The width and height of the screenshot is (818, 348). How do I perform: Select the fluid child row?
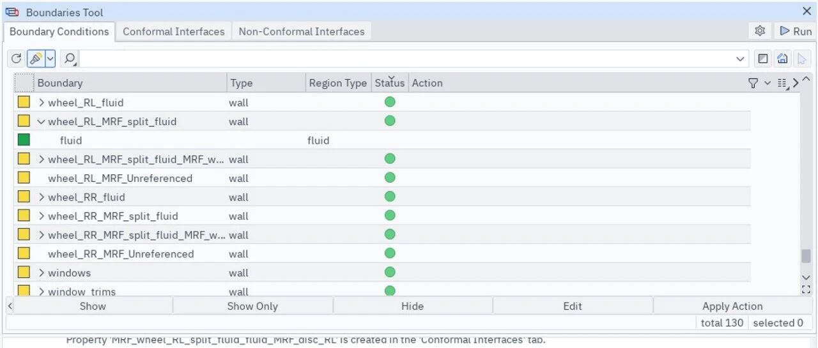coord(71,140)
